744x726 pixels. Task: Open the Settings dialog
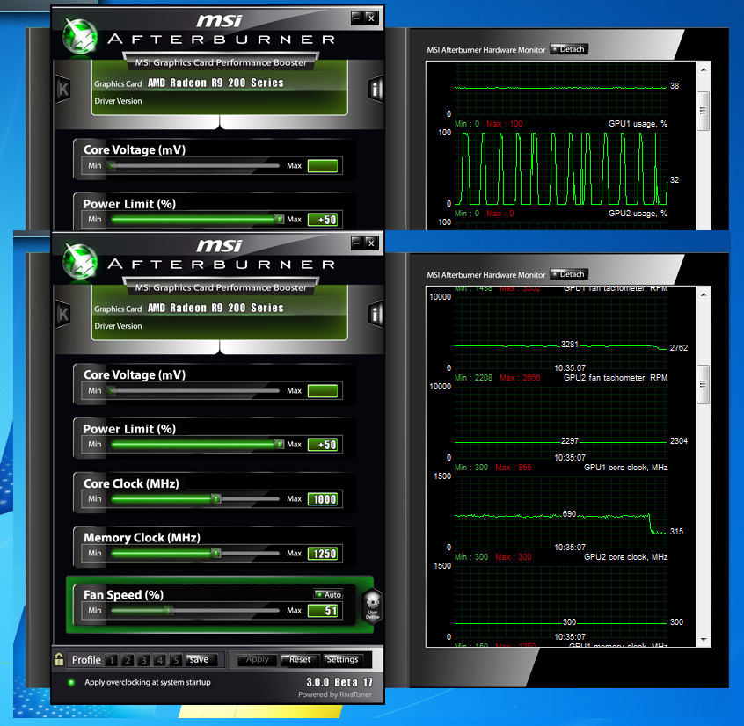click(341, 659)
